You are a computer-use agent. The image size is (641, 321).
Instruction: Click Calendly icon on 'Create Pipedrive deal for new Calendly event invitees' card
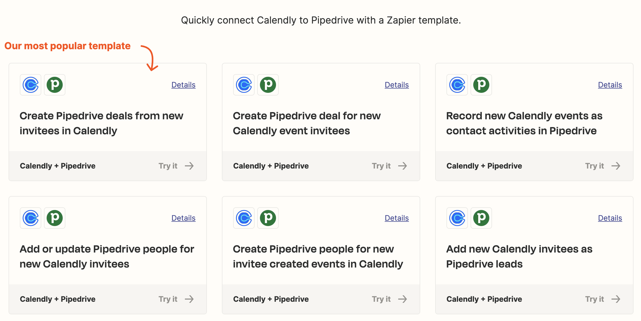(244, 85)
